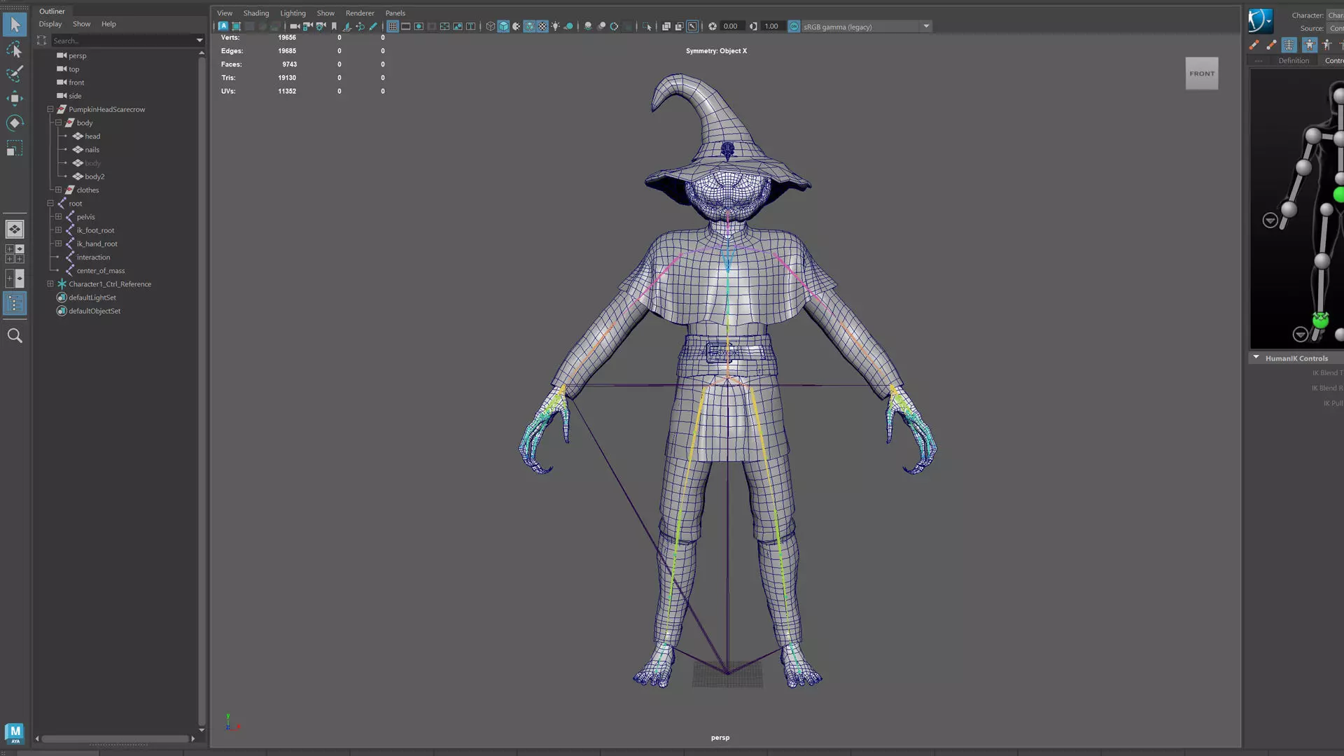Click the HumanIK full body figure icon
Viewport: 1344px width, 756px height.
coord(1309,45)
